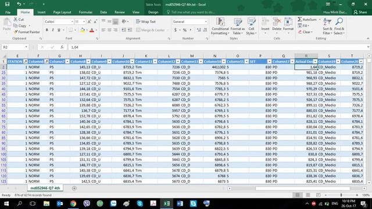Click the zoom out minus button

tap(325, 195)
